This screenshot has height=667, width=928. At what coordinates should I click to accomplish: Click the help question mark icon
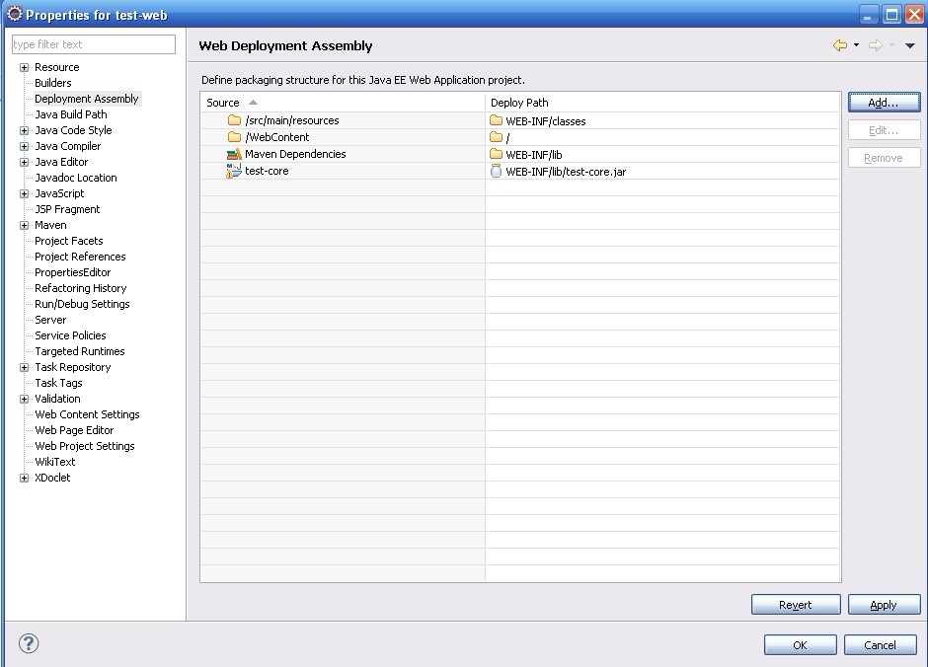pos(29,644)
